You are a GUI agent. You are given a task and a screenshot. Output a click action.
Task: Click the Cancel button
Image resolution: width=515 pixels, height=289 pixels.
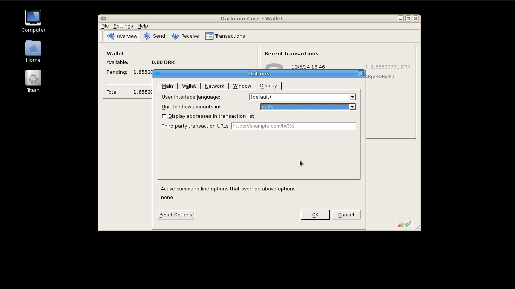click(346, 215)
